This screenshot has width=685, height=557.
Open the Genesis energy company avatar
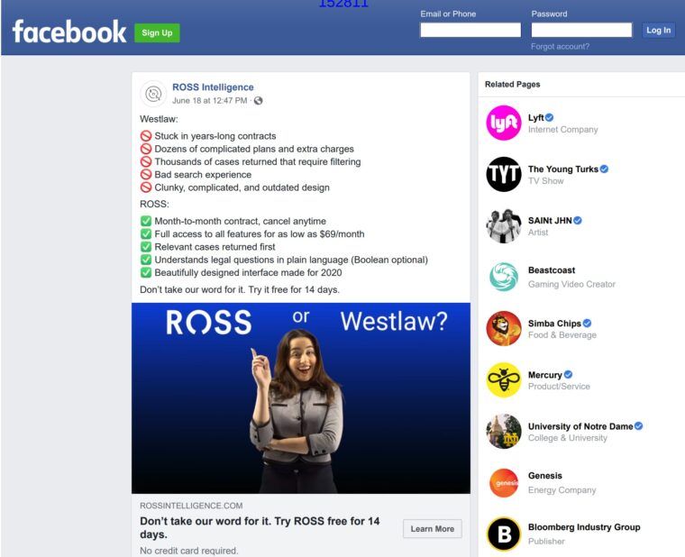[504, 483]
